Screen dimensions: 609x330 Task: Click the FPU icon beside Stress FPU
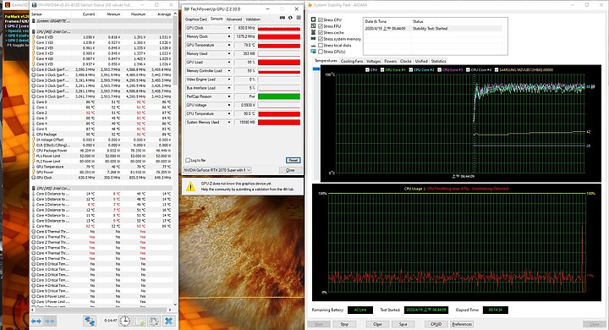pos(314,25)
